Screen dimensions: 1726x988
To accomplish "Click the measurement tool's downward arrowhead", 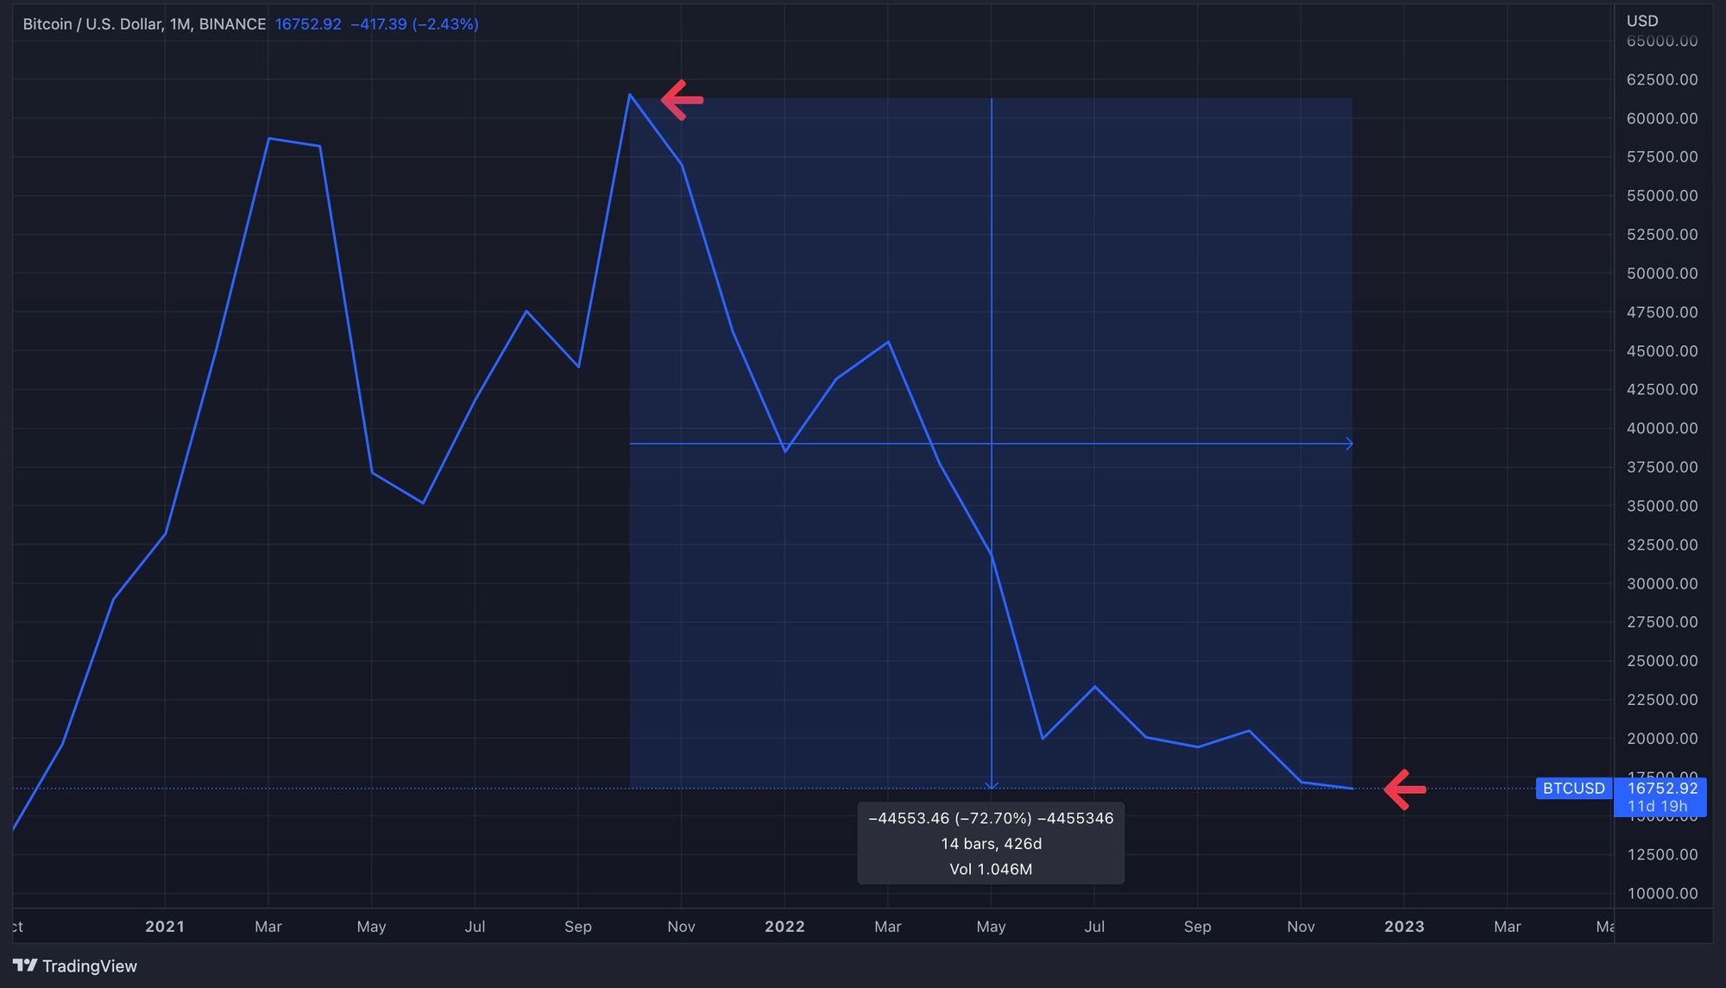I will point(992,784).
